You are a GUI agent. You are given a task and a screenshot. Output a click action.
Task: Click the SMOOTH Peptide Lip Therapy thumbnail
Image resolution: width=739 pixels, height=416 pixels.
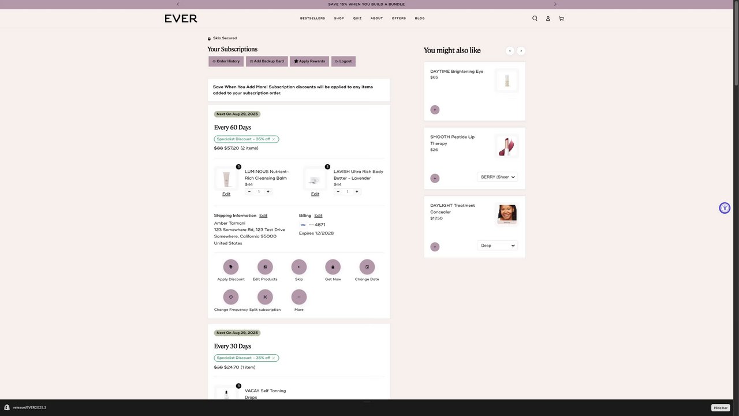[x=507, y=146]
